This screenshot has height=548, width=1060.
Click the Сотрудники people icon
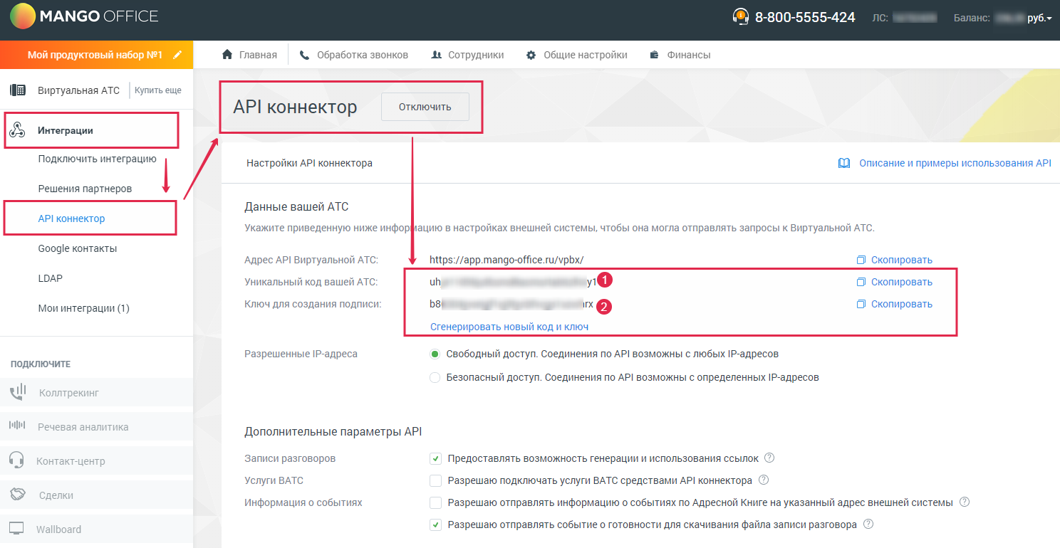tap(436, 55)
